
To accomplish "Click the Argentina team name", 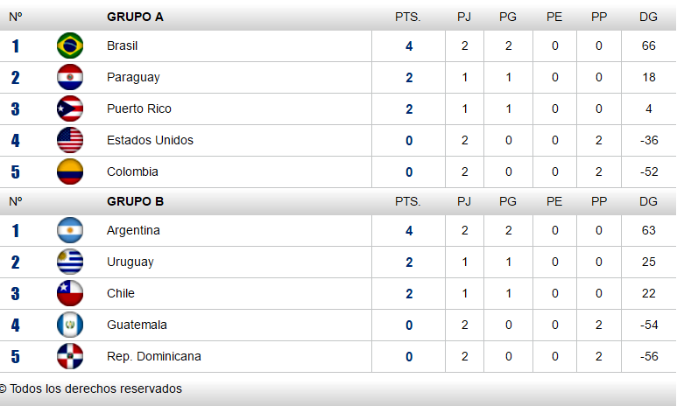I will point(133,230).
